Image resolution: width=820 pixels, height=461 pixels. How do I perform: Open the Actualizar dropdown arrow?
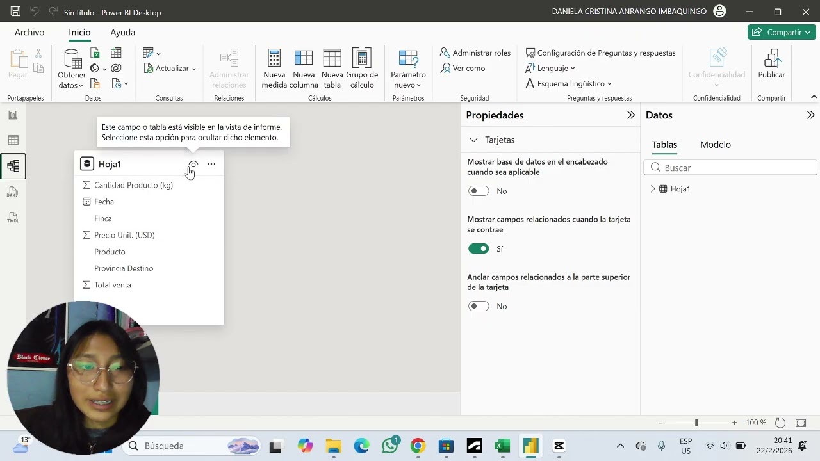[193, 69]
